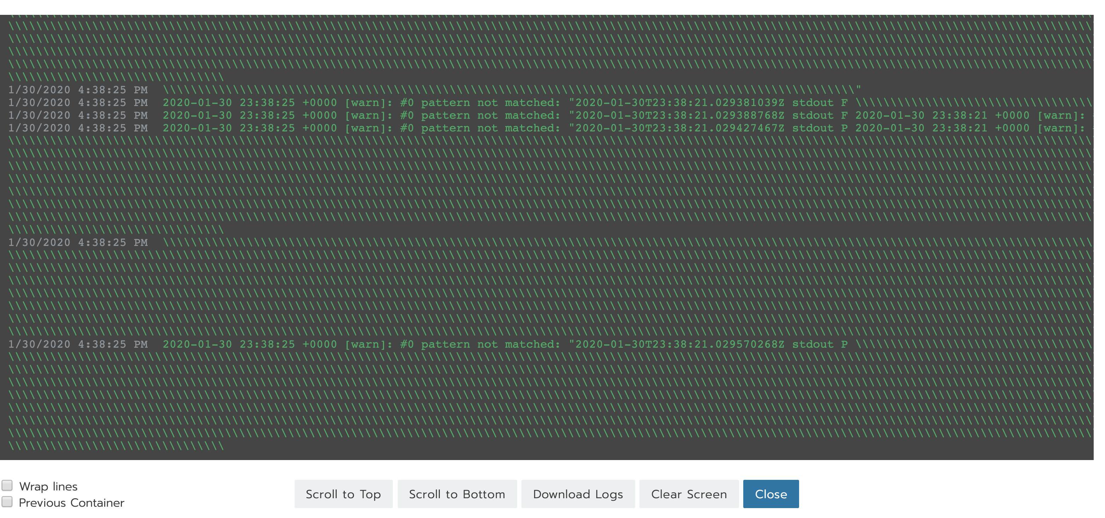This screenshot has width=1105, height=518.
Task: Enable the Wrap lines checkbox
Action: click(x=7, y=485)
